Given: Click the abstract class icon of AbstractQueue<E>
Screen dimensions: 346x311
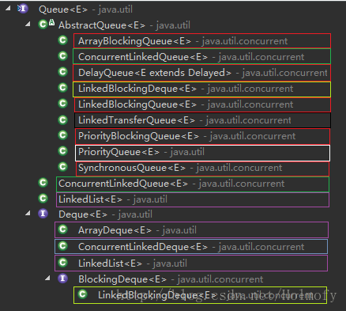Looking at the screenshot, I should coord(47,24).
